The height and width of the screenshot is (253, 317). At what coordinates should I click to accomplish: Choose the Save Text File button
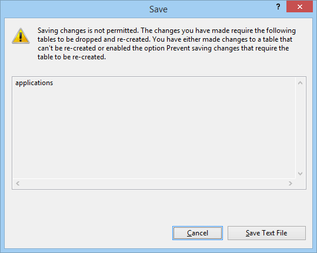coord(266,233)
